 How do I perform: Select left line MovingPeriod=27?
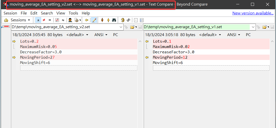point(78,57)
